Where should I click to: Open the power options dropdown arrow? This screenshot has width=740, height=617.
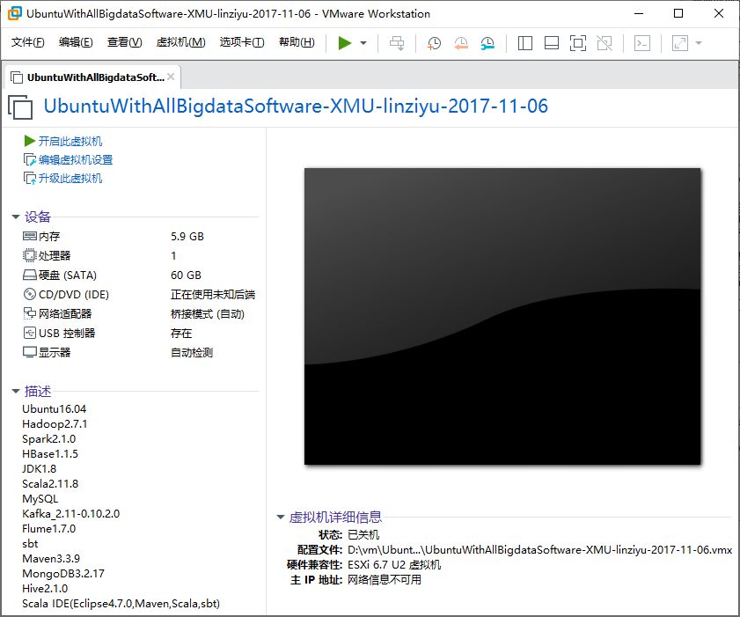[363, 43]
